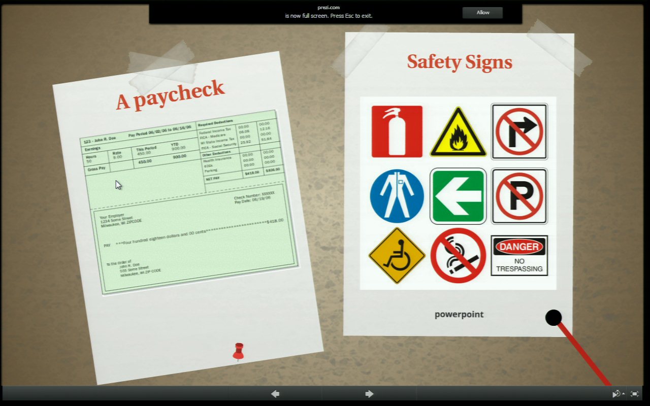Exit full screen with the fullscreen icon
650x406 pixels.
635,394
